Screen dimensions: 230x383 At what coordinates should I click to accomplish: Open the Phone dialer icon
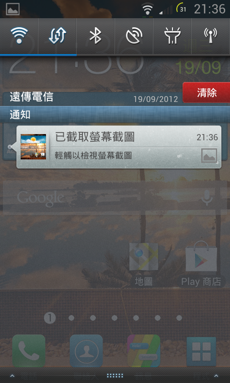(29, 351)
